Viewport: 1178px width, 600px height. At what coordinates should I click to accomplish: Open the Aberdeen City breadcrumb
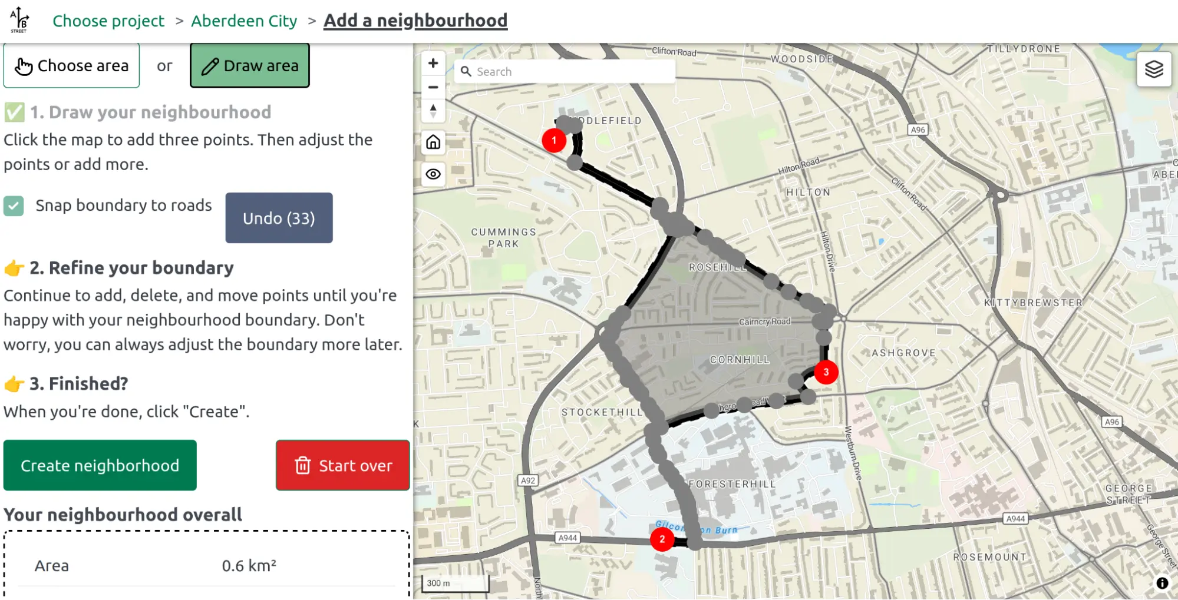pos(244,21)
